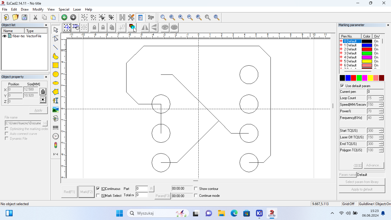
Task: Click the zoom out magnifier with minus
Action: (x=190, y=17)
